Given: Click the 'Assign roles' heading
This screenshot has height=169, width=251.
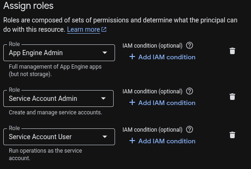Looking at the screenshot, I should [x=28, y=6].
